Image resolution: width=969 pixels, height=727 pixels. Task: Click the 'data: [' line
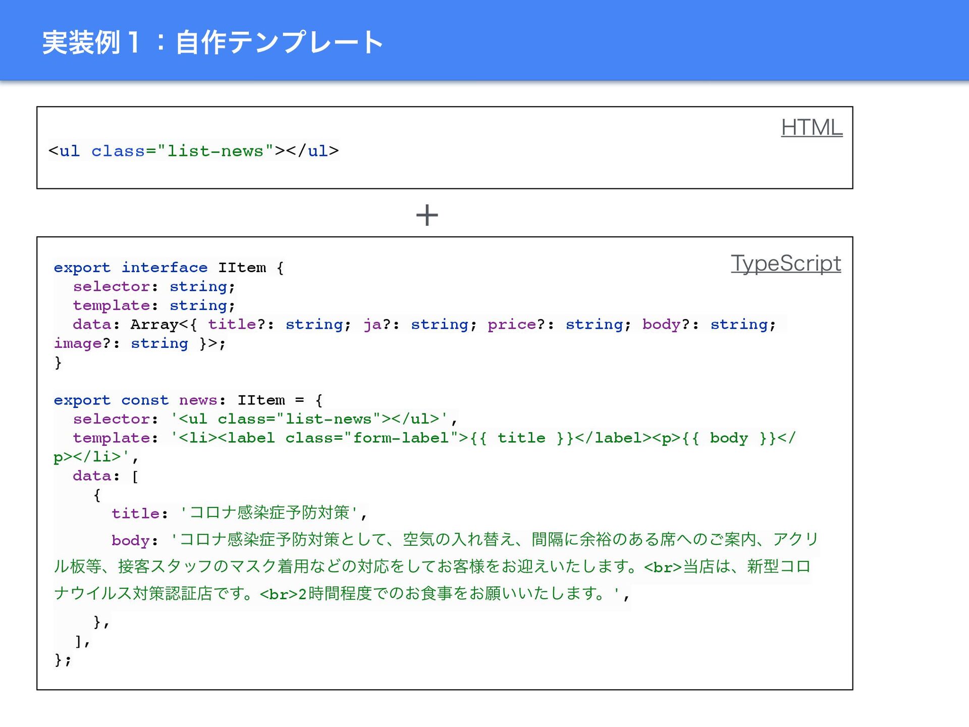105,476
